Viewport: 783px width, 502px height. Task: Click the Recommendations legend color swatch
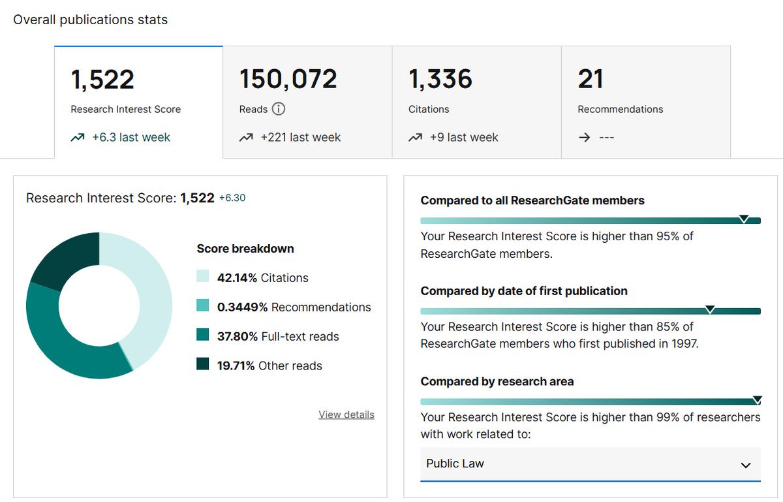203,306
